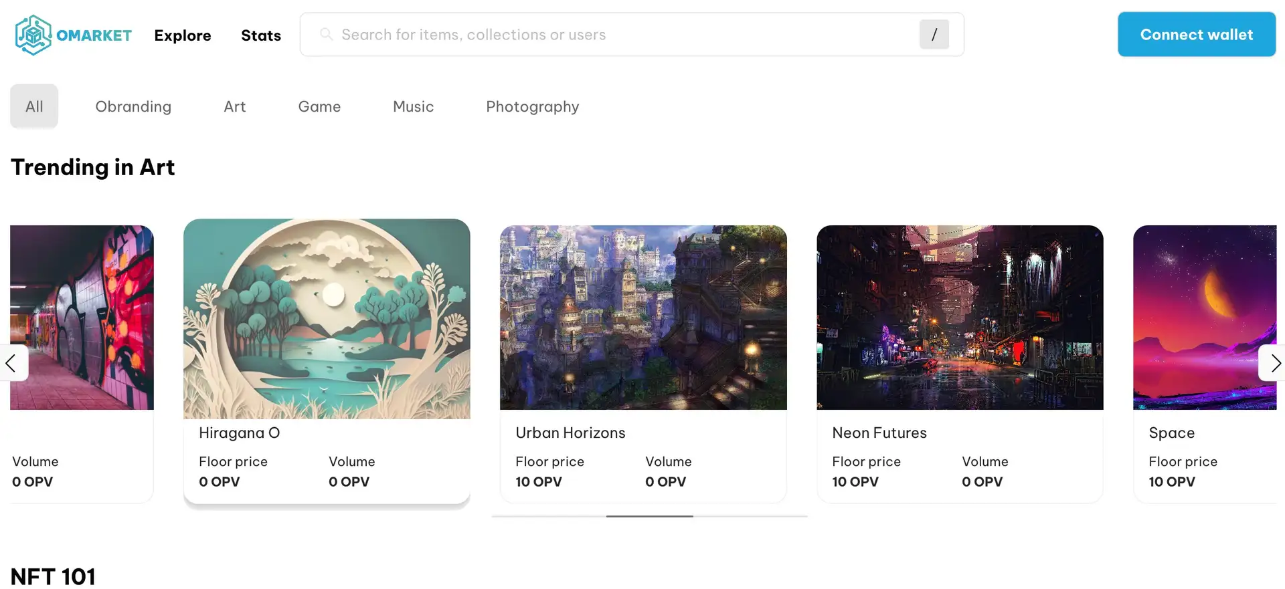Click the search magnifier icon

[x=326, y=34]
